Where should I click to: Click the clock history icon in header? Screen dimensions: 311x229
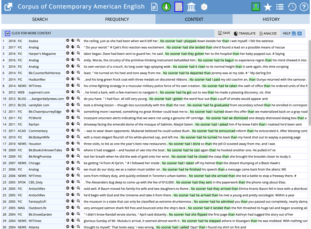(x=292, y=7)
